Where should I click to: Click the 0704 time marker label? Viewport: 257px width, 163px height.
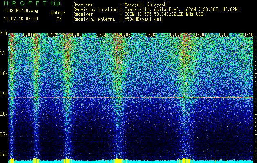pyautogui.click(x=101, y=35)
